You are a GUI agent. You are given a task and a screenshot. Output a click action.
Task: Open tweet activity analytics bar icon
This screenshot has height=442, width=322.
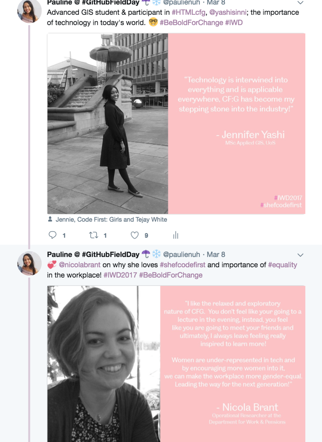(x=176, y=235)
